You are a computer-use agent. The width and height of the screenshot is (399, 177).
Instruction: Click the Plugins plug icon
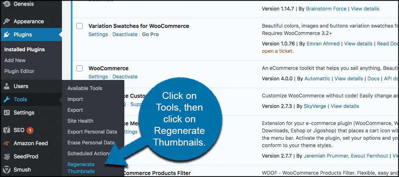(x=6, y=35)
